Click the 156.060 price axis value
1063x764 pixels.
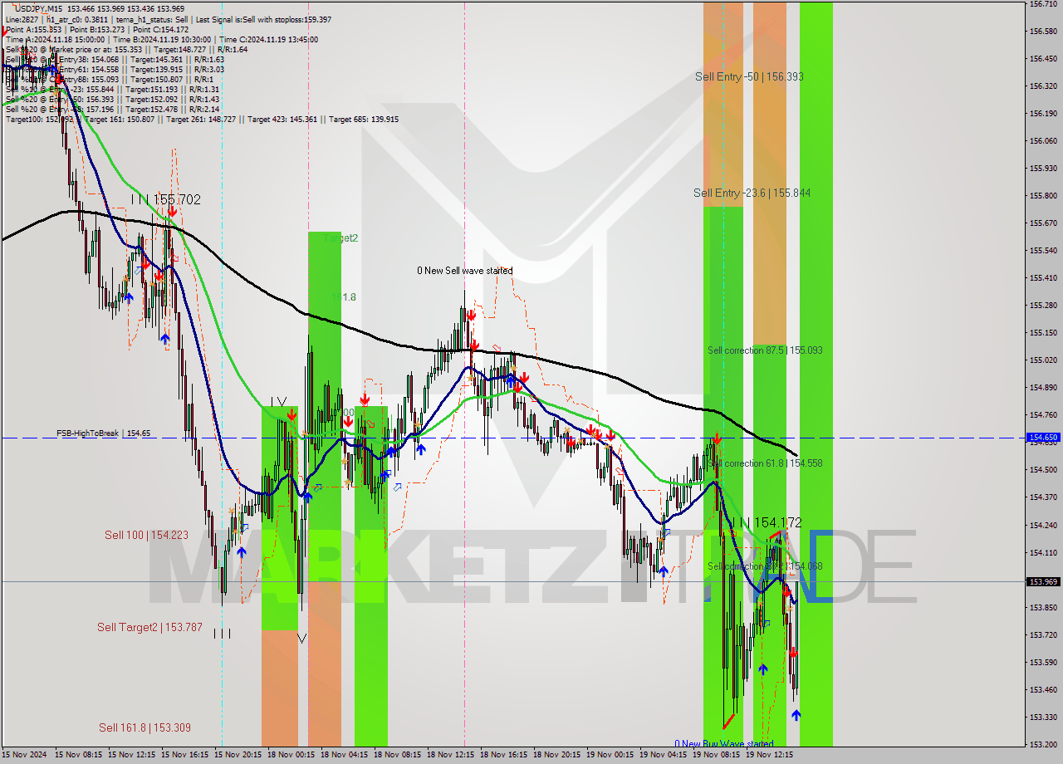point(1043,140)
